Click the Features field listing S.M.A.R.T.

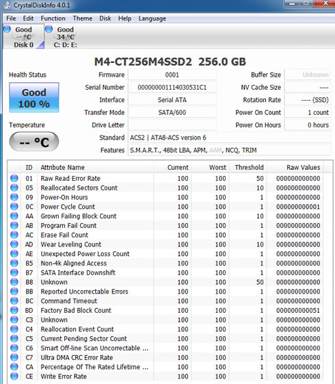pyautogui.click(x=229, y=150)
